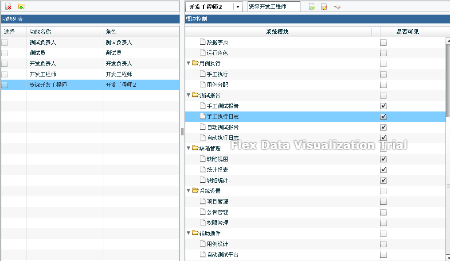Open the 开发工程师2 role dropdown
Viewport: 450px width, 261px height.
coord(238,7)
